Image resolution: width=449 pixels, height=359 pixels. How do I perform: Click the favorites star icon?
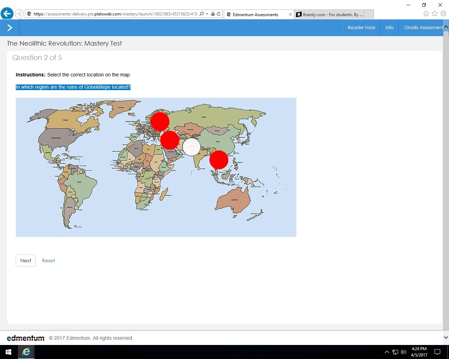(435, 14)
